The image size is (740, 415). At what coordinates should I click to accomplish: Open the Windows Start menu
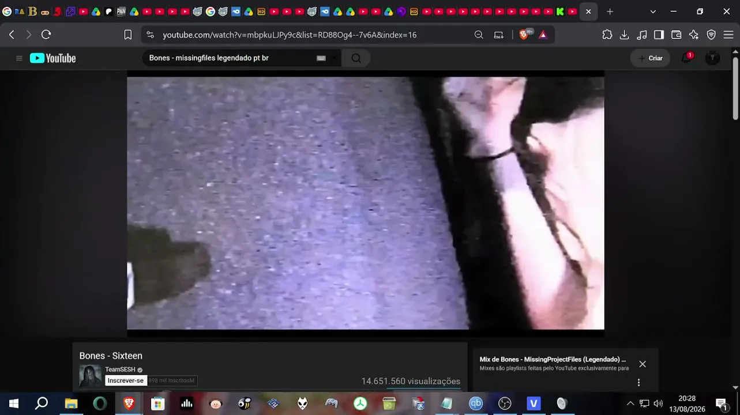tap(14, 403)
